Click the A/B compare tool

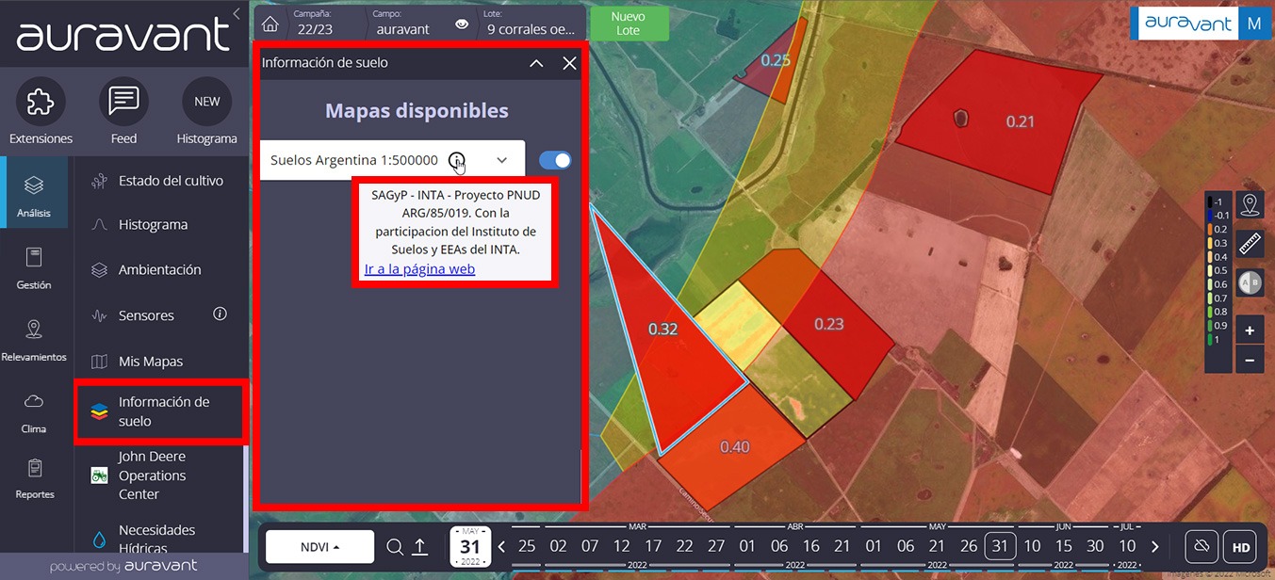1250,282
